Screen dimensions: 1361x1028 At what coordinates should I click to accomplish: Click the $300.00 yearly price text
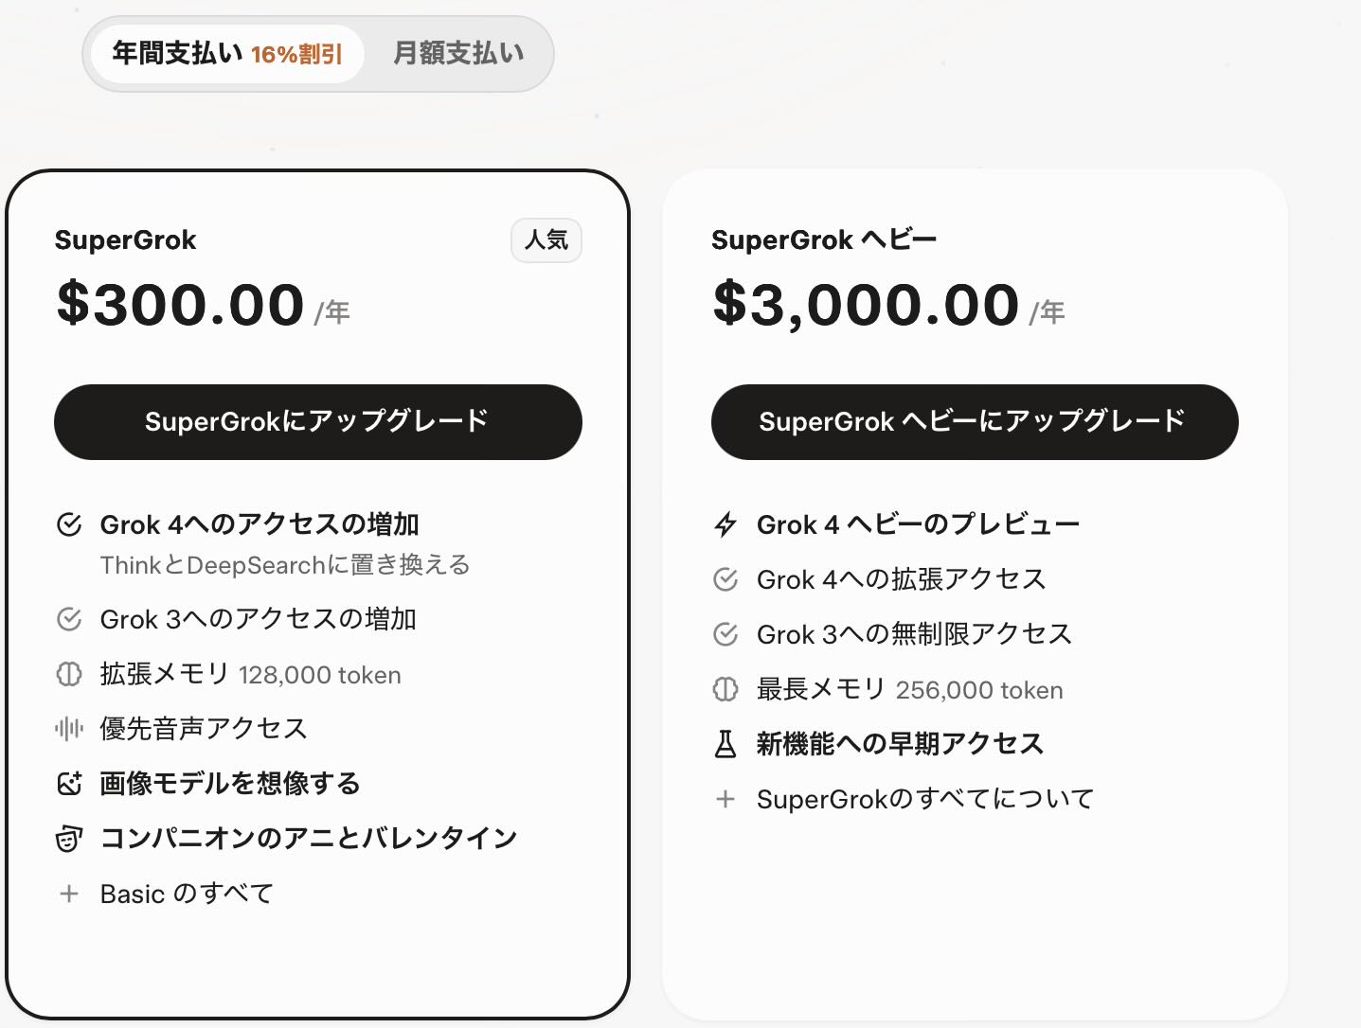tap(180, 305)
